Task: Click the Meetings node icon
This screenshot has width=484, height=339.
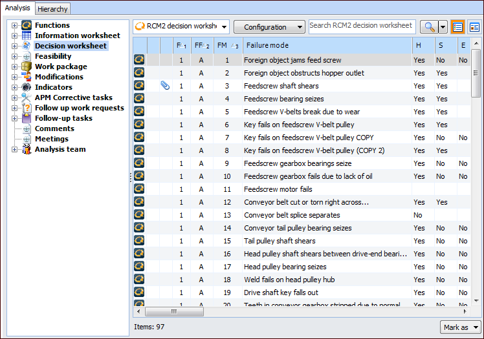Action: [x=27, y=139]
